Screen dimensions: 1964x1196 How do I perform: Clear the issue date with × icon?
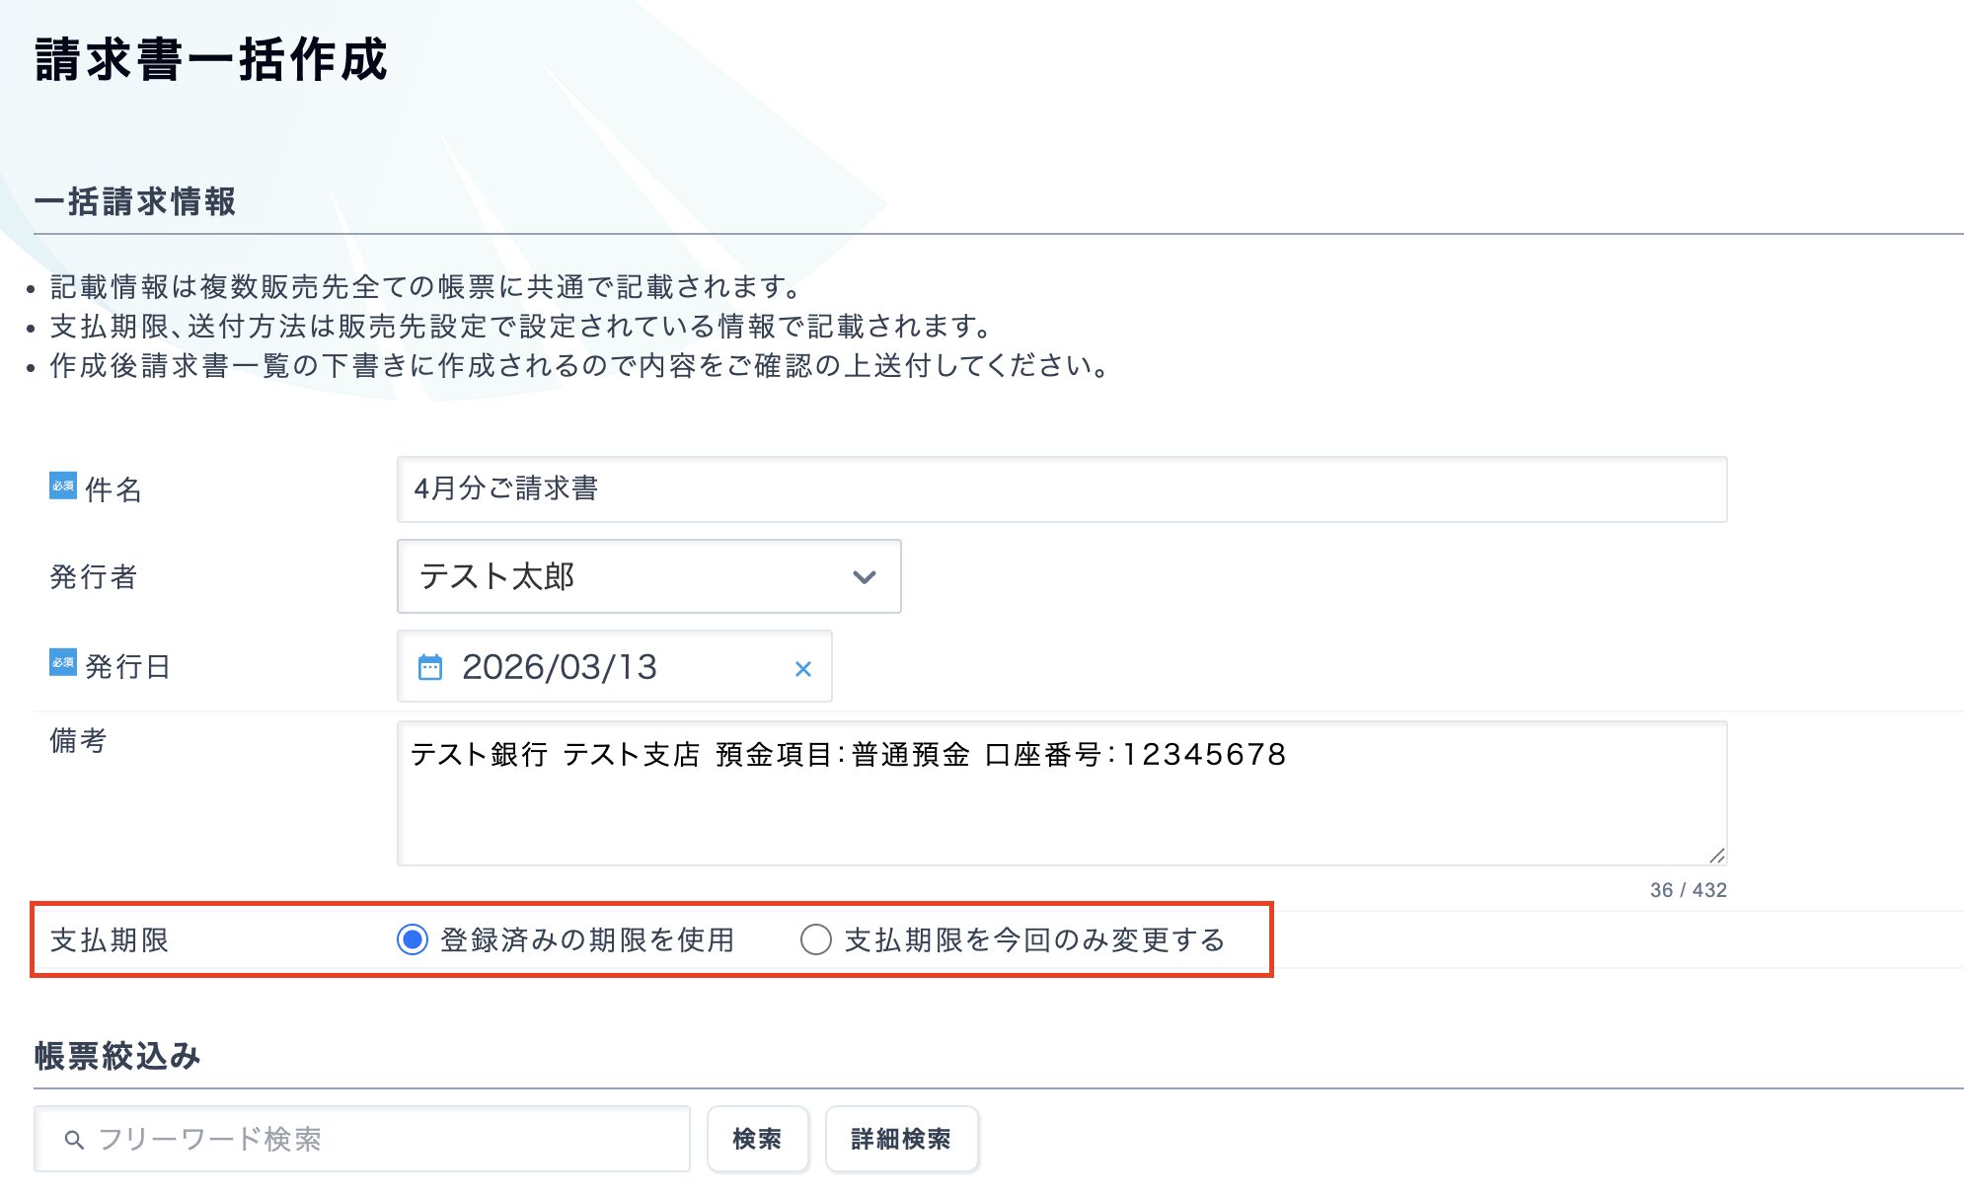click(803, 669)
